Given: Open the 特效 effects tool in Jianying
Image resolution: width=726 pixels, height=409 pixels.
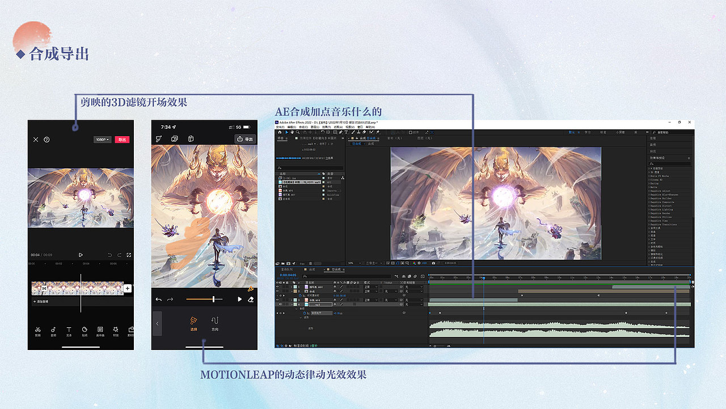Looking at the screenshot, I should point(116,331).
